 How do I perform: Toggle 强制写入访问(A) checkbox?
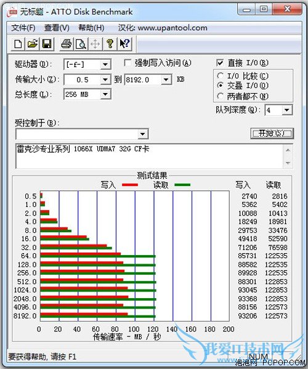(x=128, y=63)
